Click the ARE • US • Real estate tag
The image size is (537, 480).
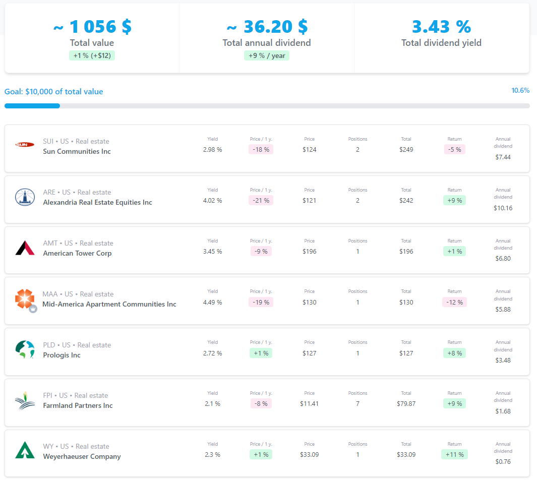77,193
